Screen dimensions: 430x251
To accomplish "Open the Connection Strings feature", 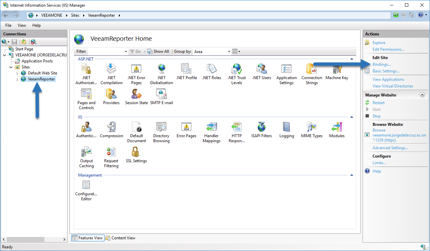I will [311, 74].
